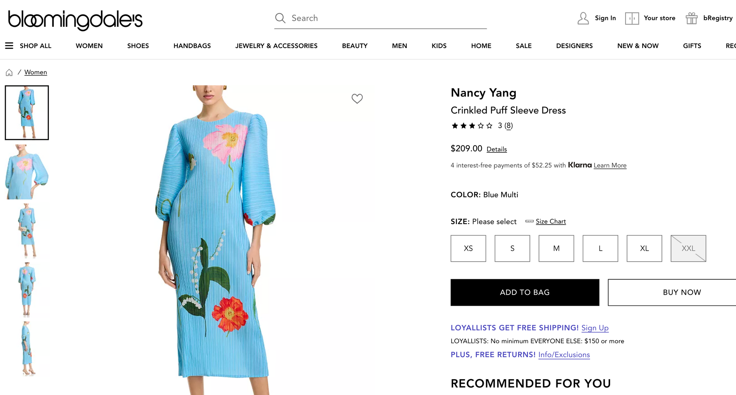Click the star rating icons

tap(472, 126)
